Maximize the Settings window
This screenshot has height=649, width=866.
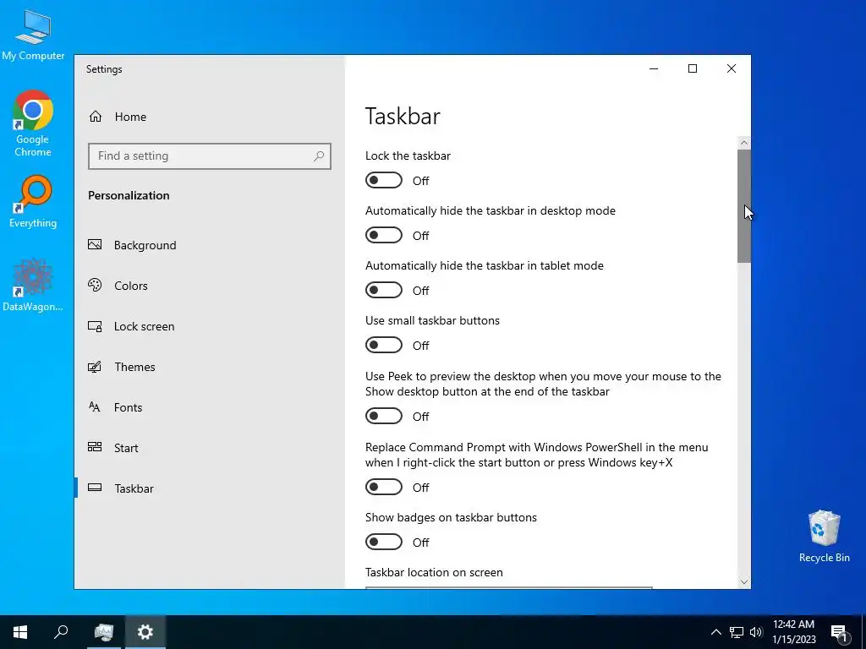[693, 68]
